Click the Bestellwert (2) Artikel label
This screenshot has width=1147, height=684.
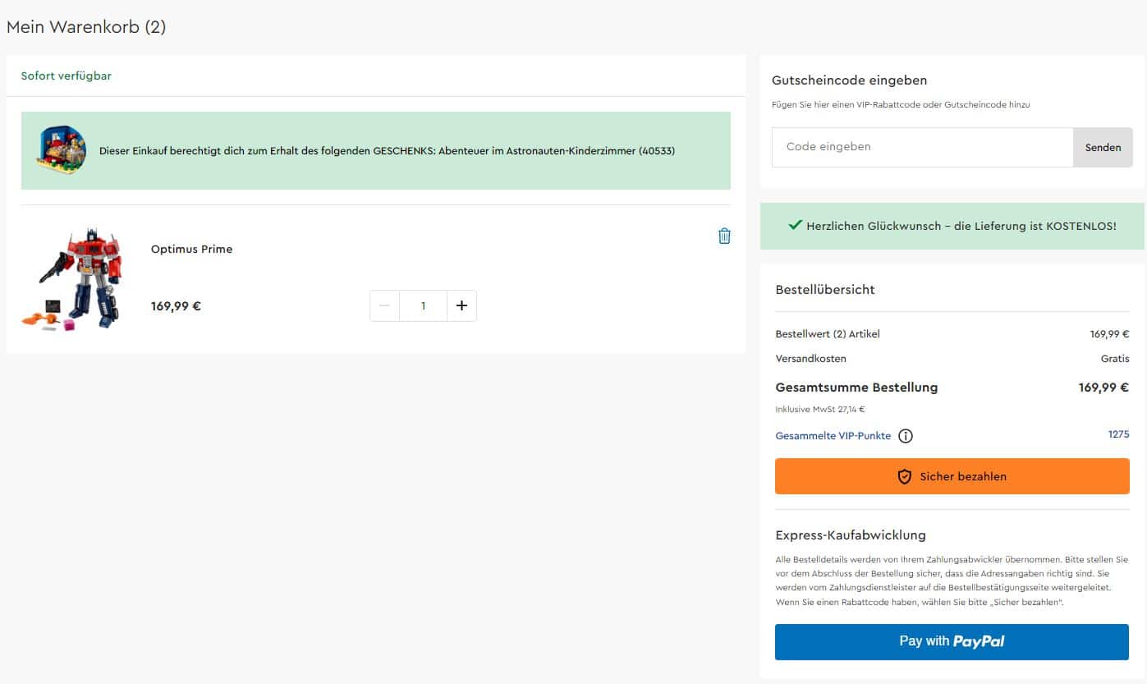click(x=828, y=334)
